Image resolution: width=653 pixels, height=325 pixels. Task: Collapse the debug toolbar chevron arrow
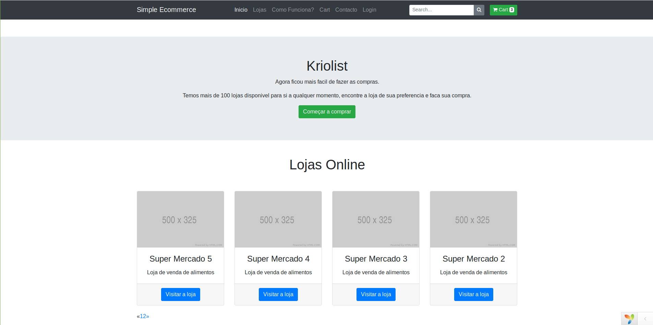(x=645, y=319)
